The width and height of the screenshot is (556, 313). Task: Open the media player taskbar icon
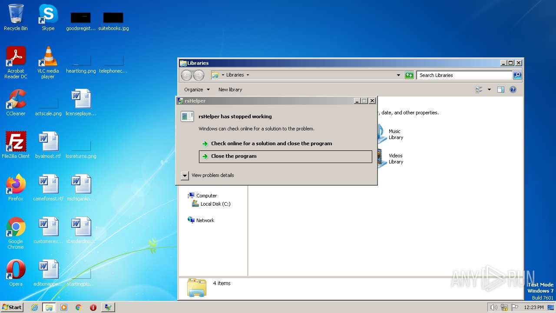(64, 307)
